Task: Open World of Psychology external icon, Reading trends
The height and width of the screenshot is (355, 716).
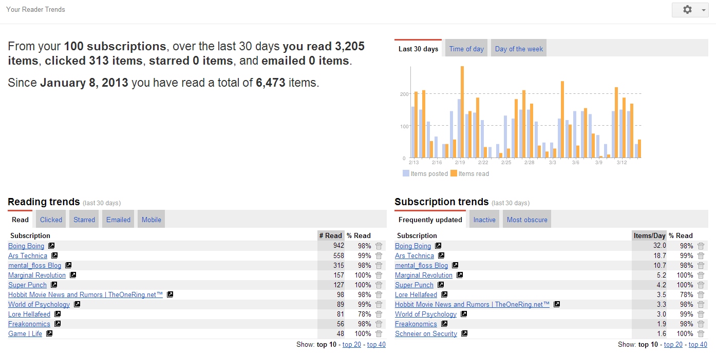Action: click(x=77, y=304)
